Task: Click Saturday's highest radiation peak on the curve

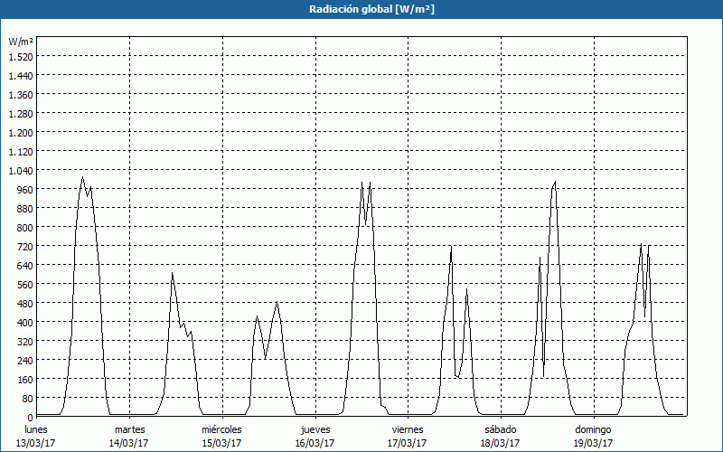Action: click(554, 183)
